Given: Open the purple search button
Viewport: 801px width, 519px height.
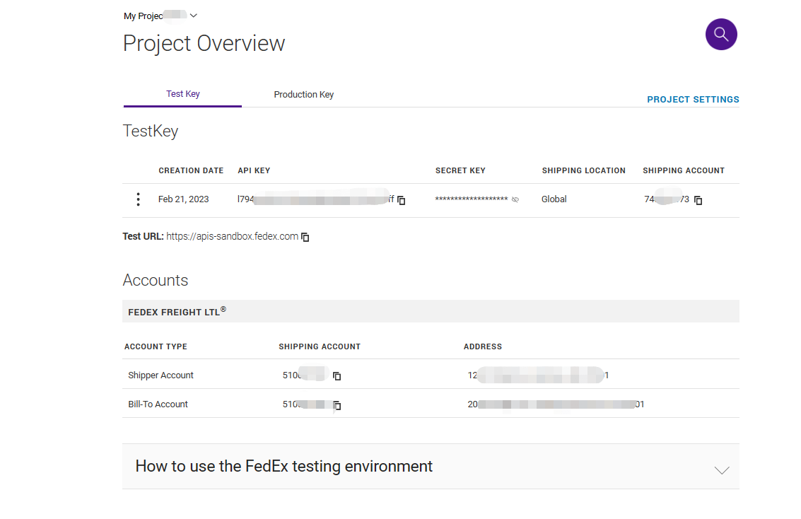Looking at the screenshot, I should click(x=721, y=34).
